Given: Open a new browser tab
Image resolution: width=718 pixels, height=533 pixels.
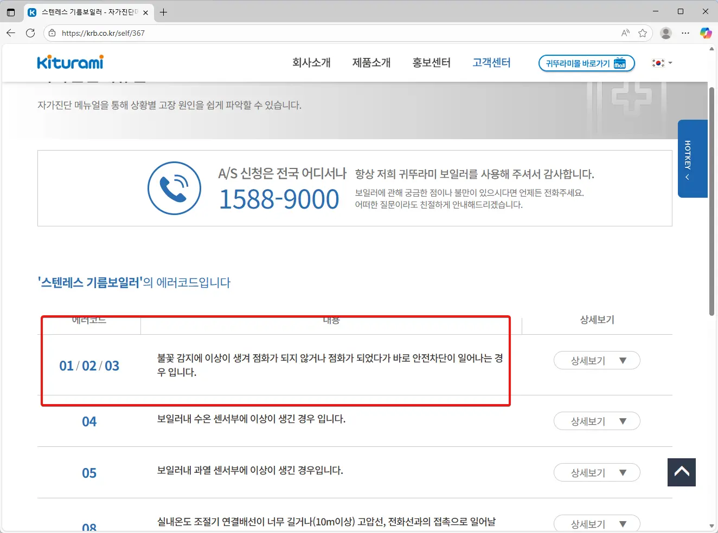Looking at the screenshot, I should coord(163,12).
